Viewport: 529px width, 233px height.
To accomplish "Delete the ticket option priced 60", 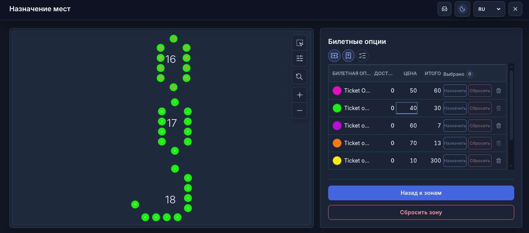I will pos(499,126).
